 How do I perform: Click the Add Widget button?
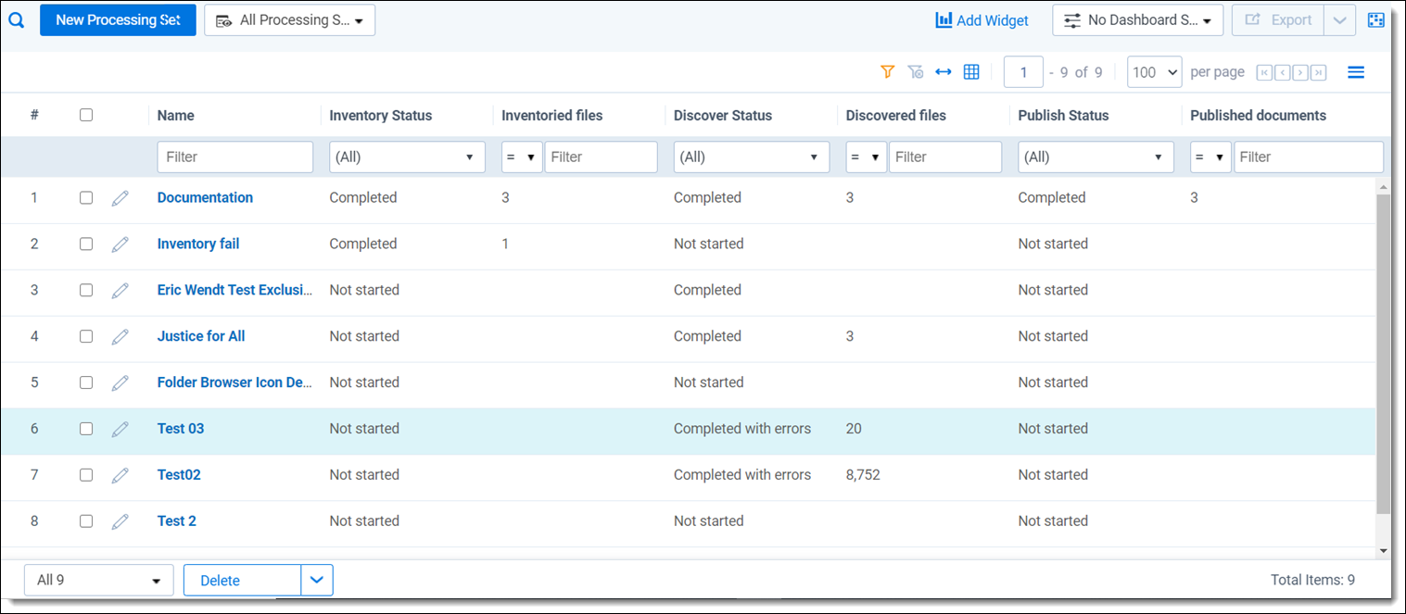pos(982,20)
